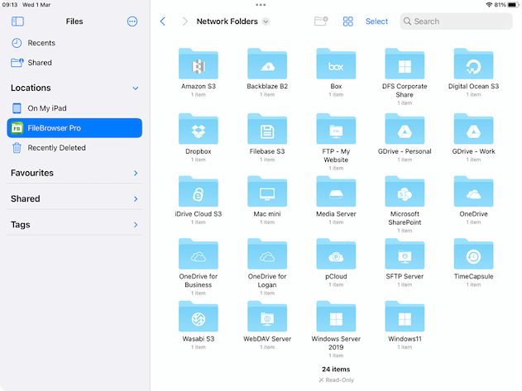522x391 pixels.
Task: Open the Digital Ocean S3 folder
Action: click(473, 64)
